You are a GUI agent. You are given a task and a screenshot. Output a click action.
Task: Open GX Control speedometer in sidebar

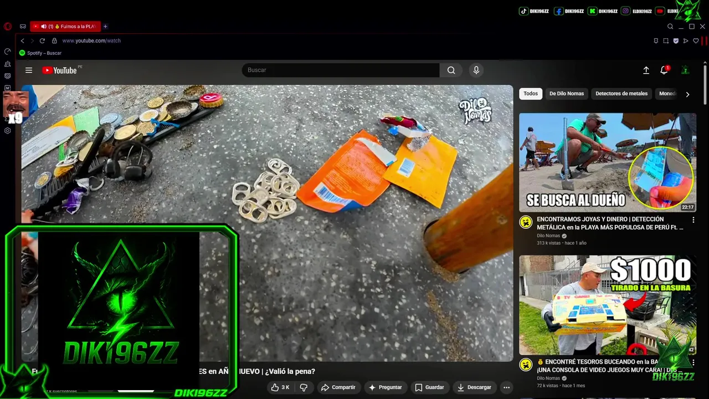coord(8,52)
